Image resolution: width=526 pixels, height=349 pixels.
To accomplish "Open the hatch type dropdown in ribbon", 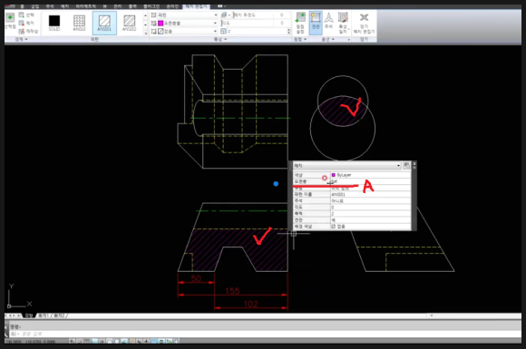I will (x=184, y=15).
